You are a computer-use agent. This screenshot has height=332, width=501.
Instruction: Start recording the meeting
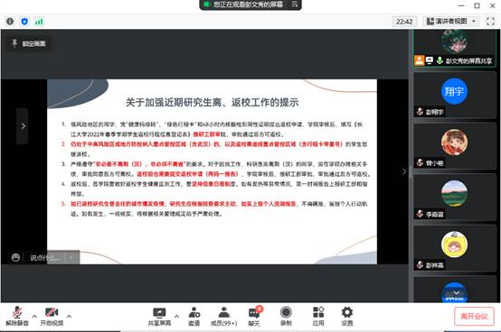[x=286, y=316]
